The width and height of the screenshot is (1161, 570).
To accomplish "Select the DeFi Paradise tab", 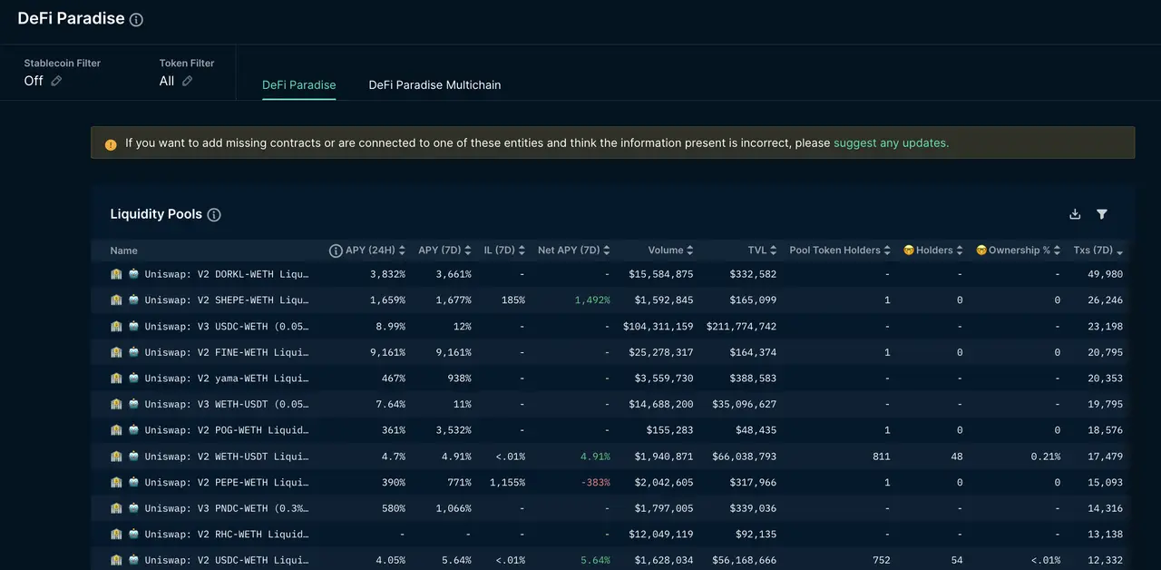I will tap(298, 84).
